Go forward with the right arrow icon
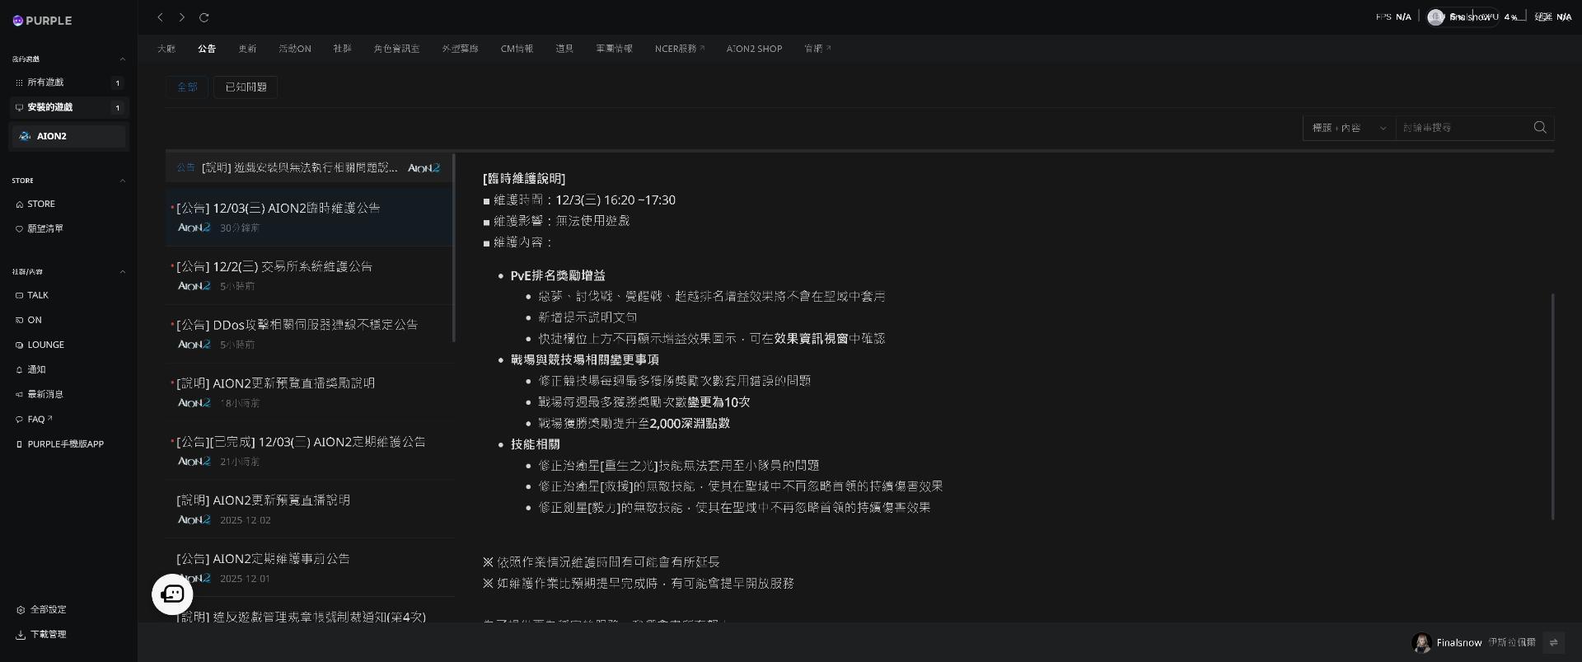 [181, 17]
